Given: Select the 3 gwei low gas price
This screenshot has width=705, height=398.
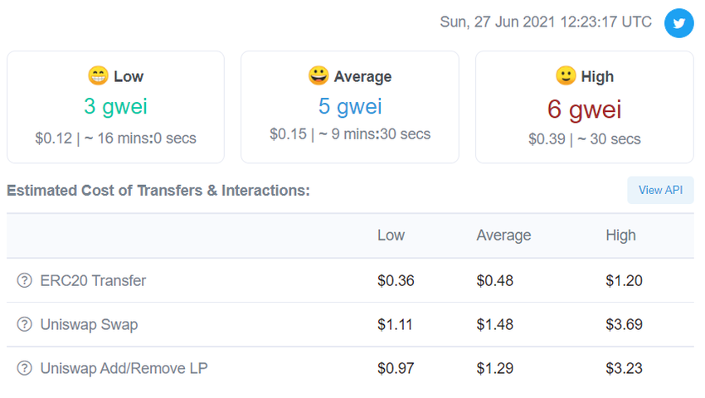Looking at the screenshot, I should [x=115, y=106].
